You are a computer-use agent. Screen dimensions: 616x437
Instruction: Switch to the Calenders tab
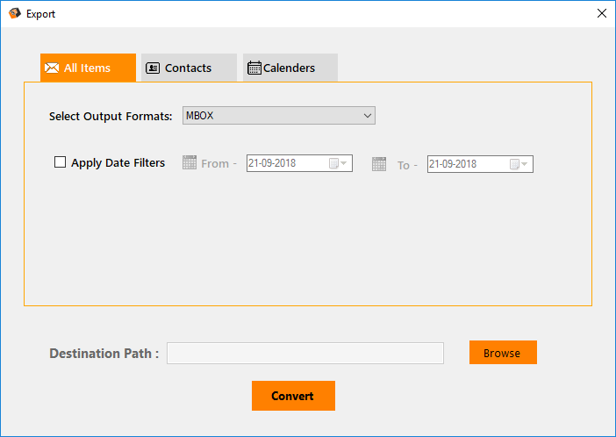point(290,68)
